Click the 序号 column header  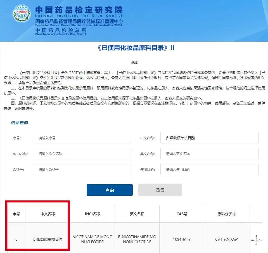point(16,214)
